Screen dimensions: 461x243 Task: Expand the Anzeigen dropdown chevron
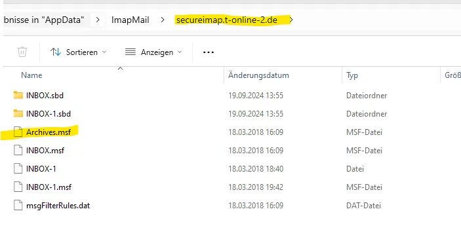[x=180, y=52]
